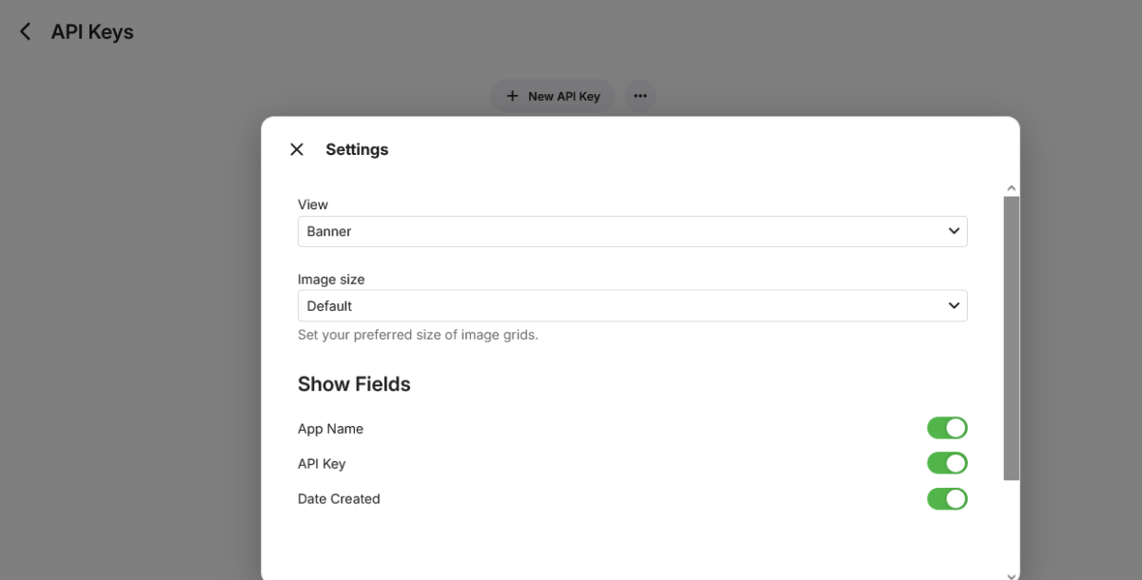
Task: Open the View dropdown showing Banner
Action: [632, 231]
